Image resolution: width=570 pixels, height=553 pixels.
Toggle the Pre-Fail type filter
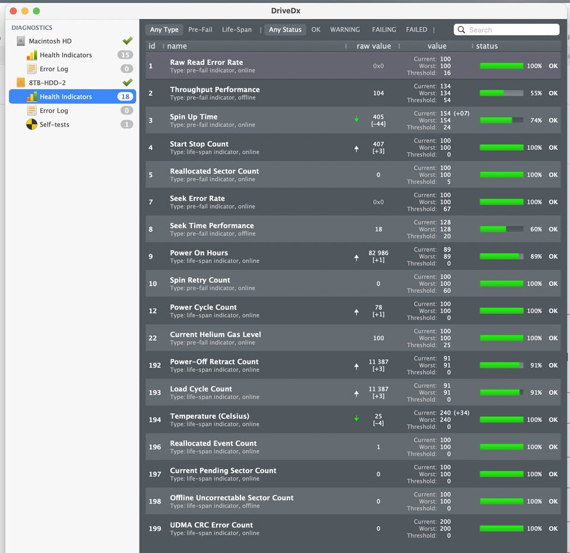(x=200, y=30)
